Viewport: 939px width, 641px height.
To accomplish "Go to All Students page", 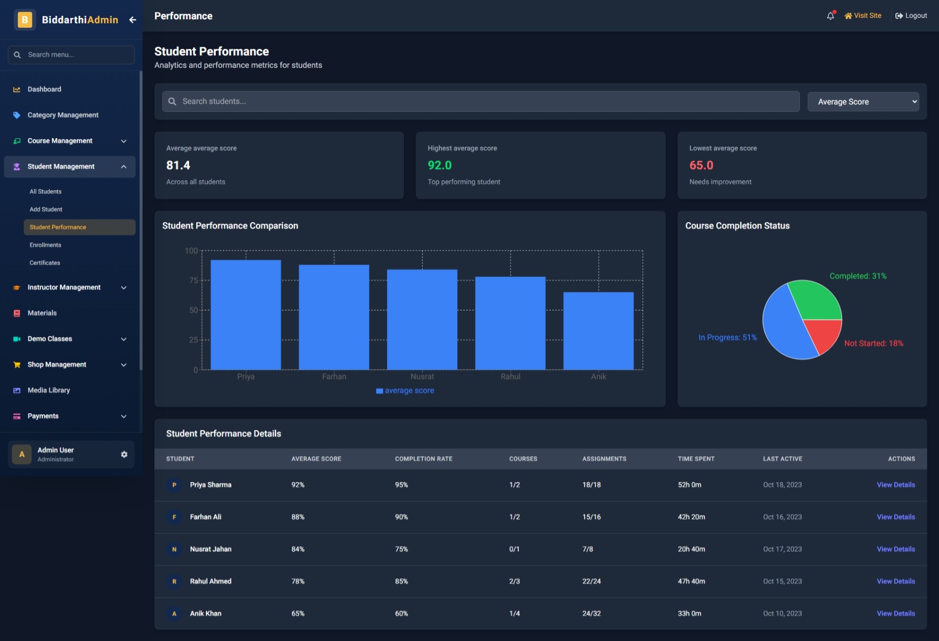I will (x=45, y=192).
